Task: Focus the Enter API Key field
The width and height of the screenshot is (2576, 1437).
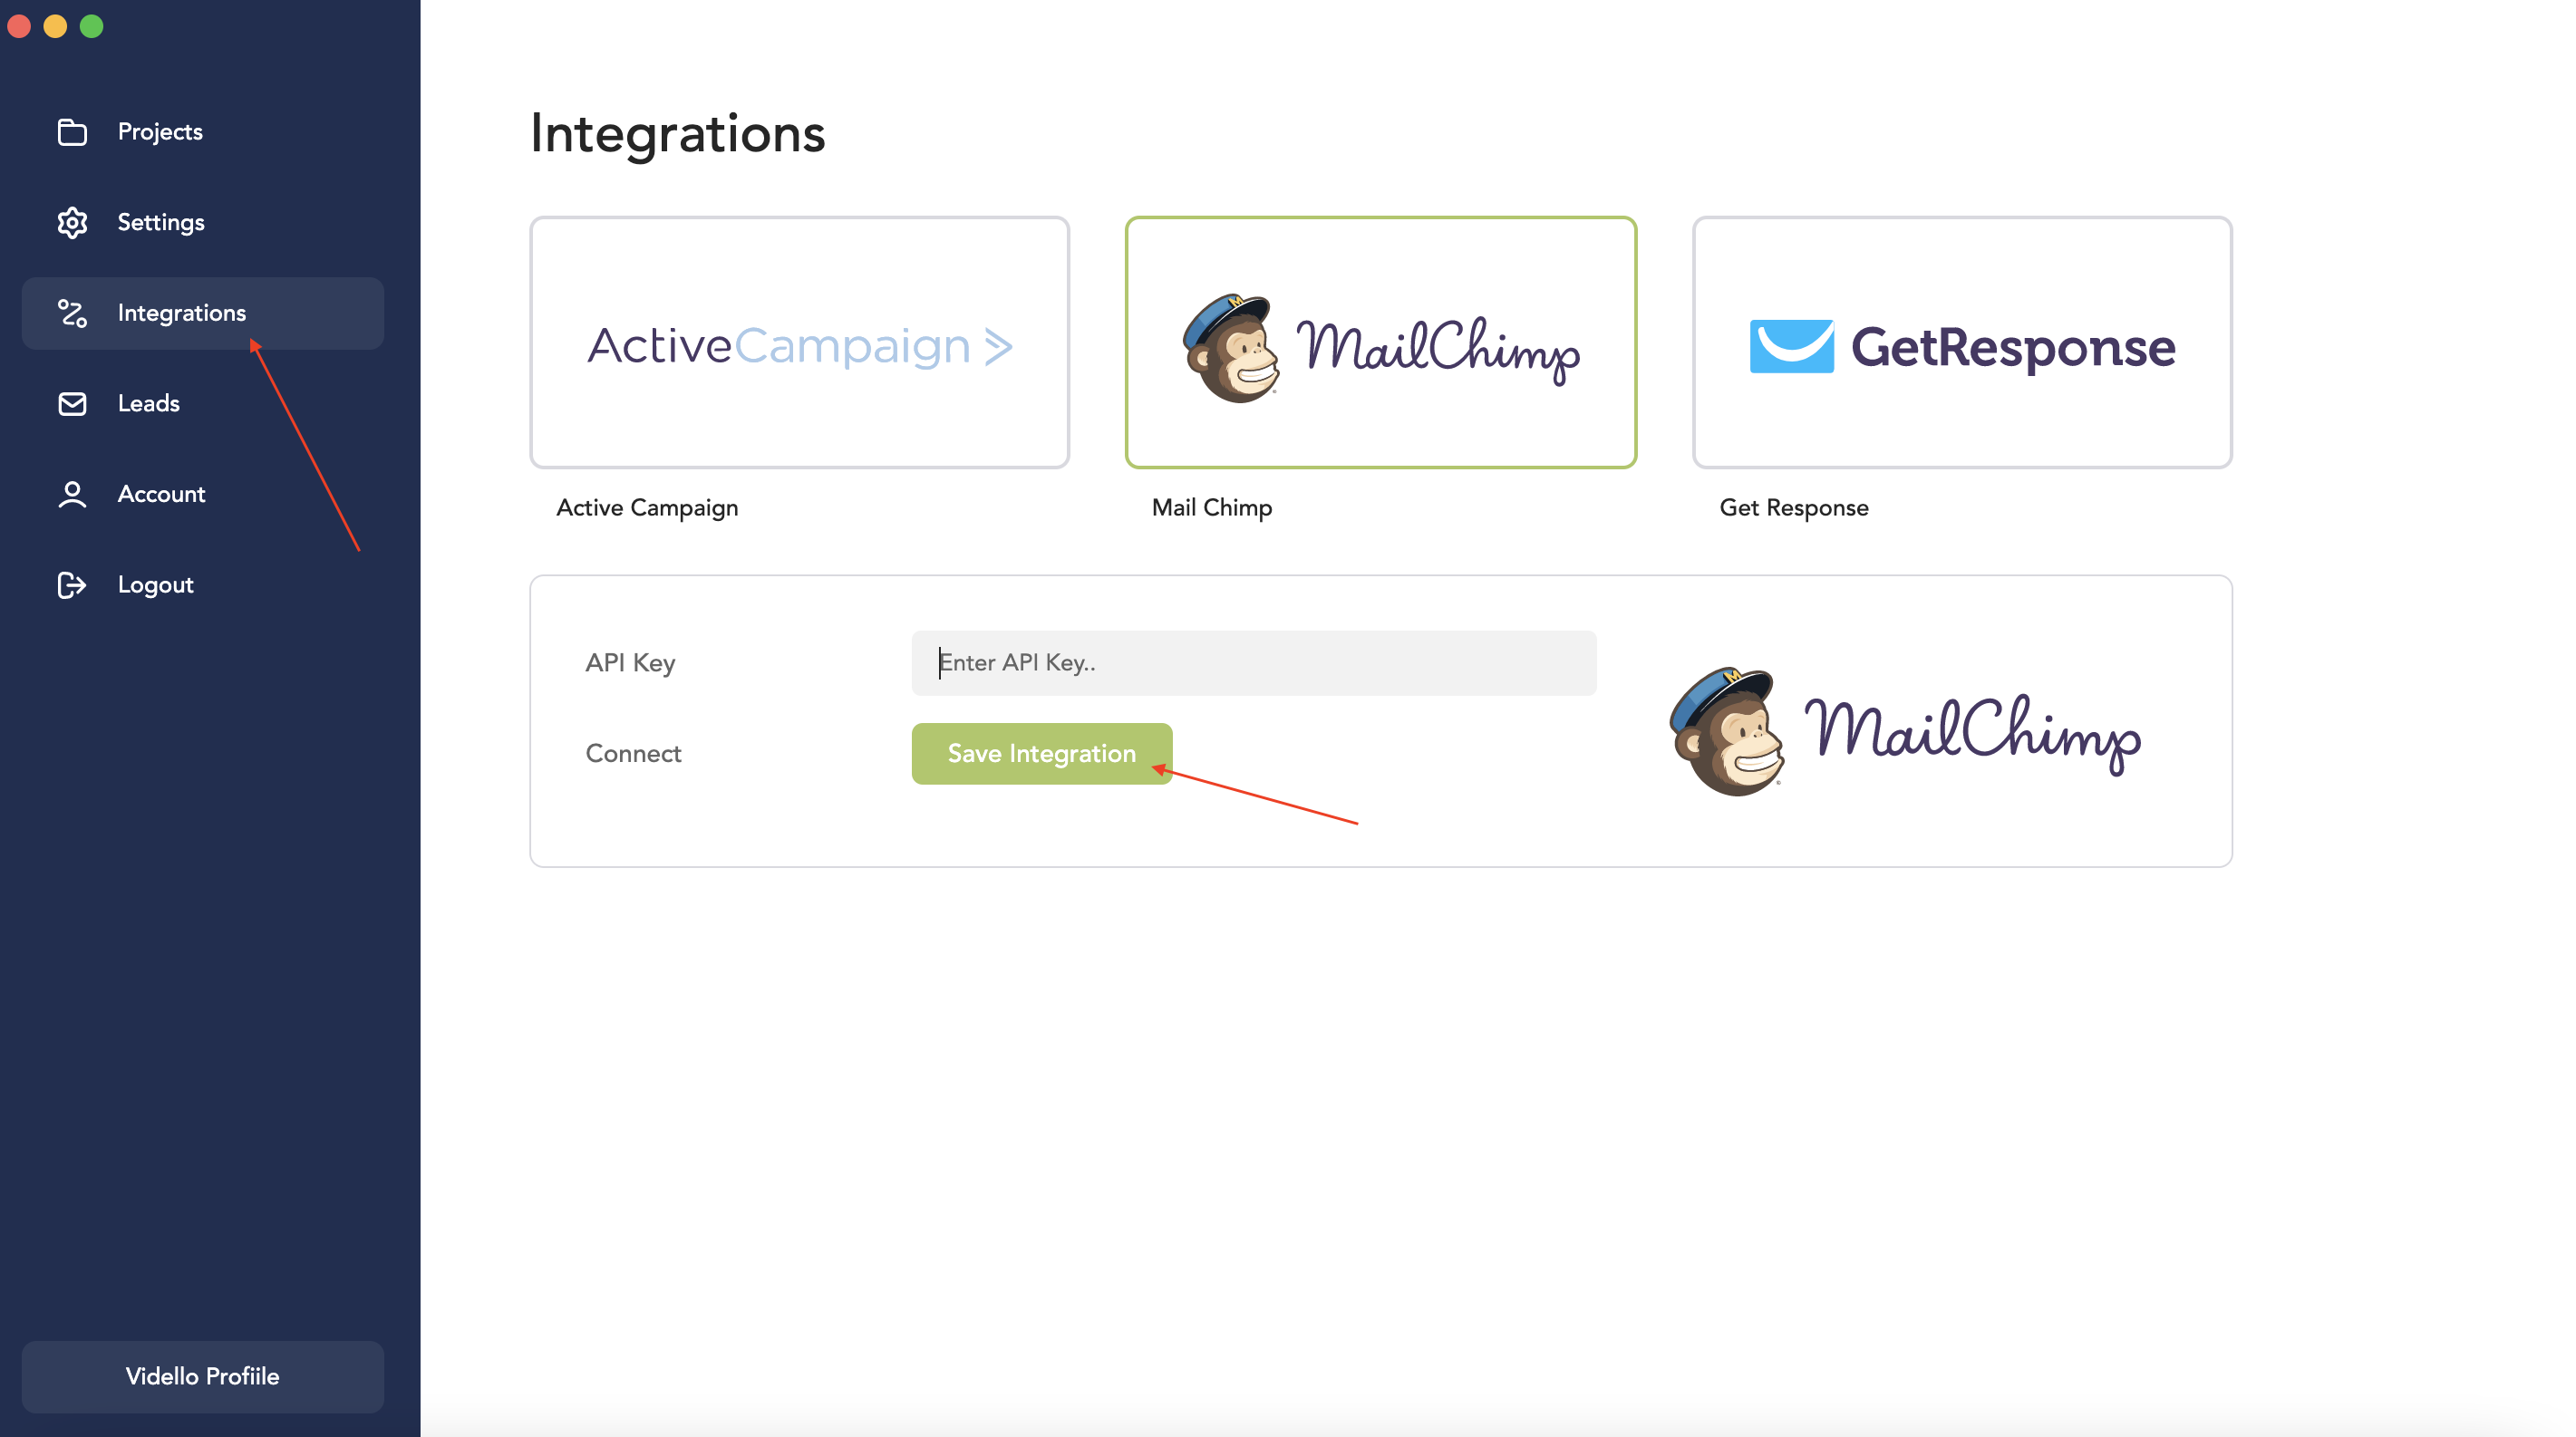Action: pos(1253,662)
